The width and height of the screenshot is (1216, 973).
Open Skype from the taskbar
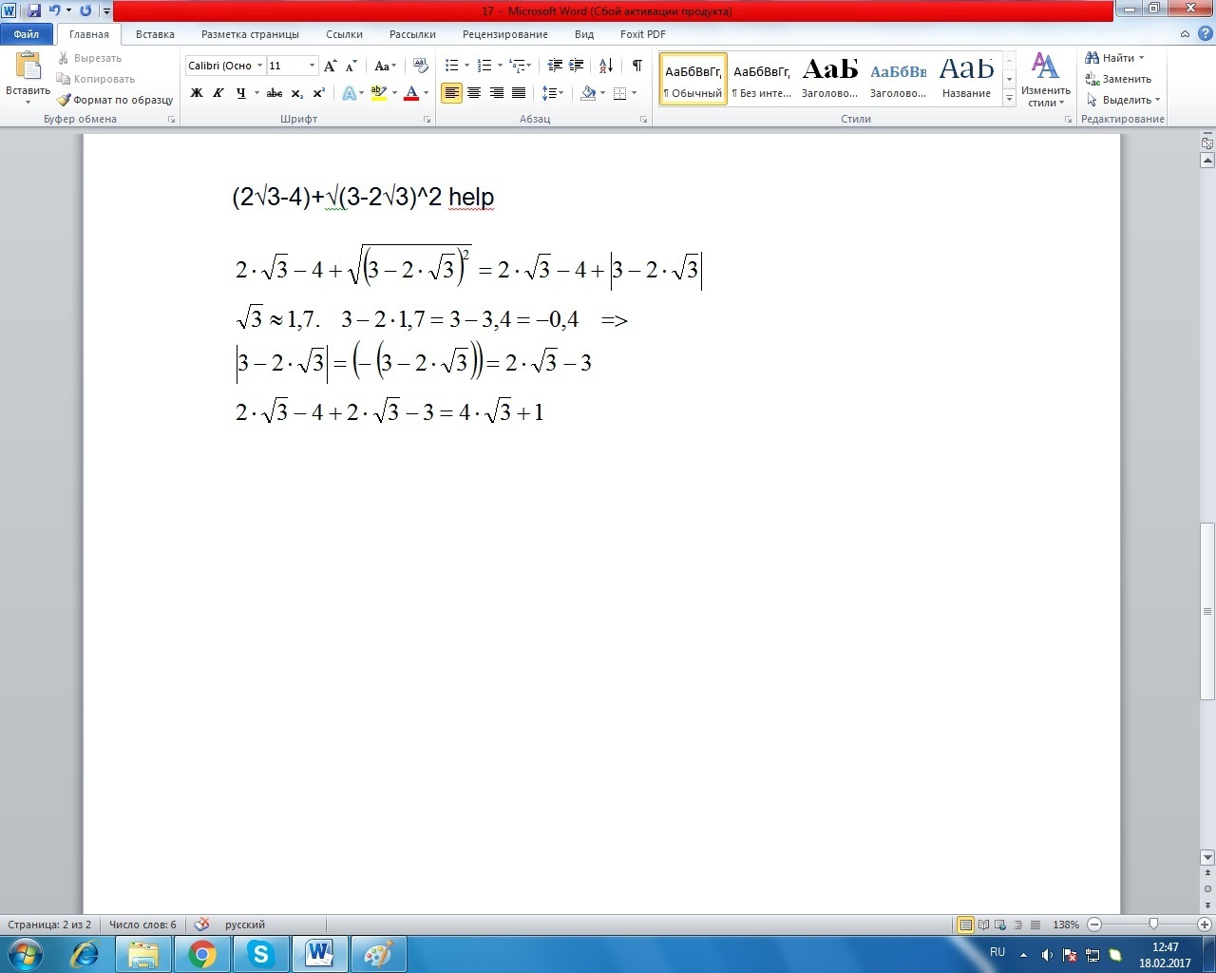(260, 954)
